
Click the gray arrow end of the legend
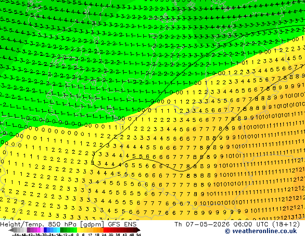click(11, 230)
